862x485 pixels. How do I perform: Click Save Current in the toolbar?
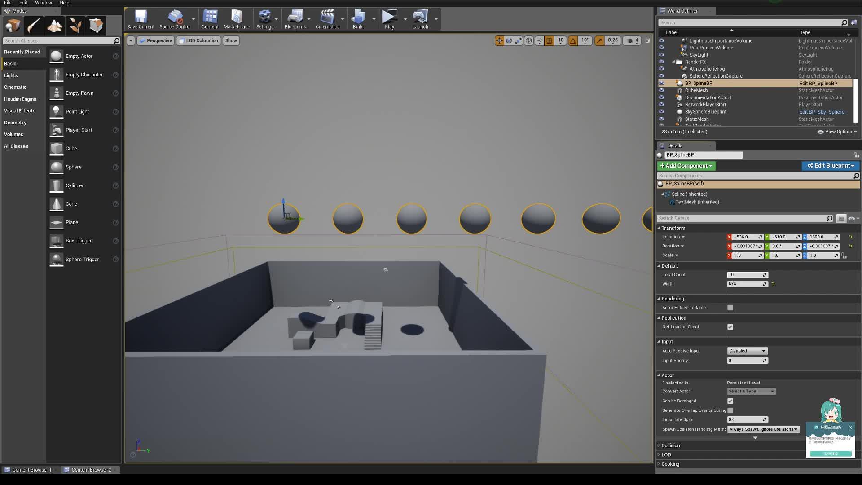coord(140,18)
